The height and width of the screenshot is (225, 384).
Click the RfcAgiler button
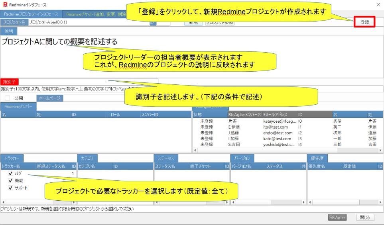click(337, 217)
